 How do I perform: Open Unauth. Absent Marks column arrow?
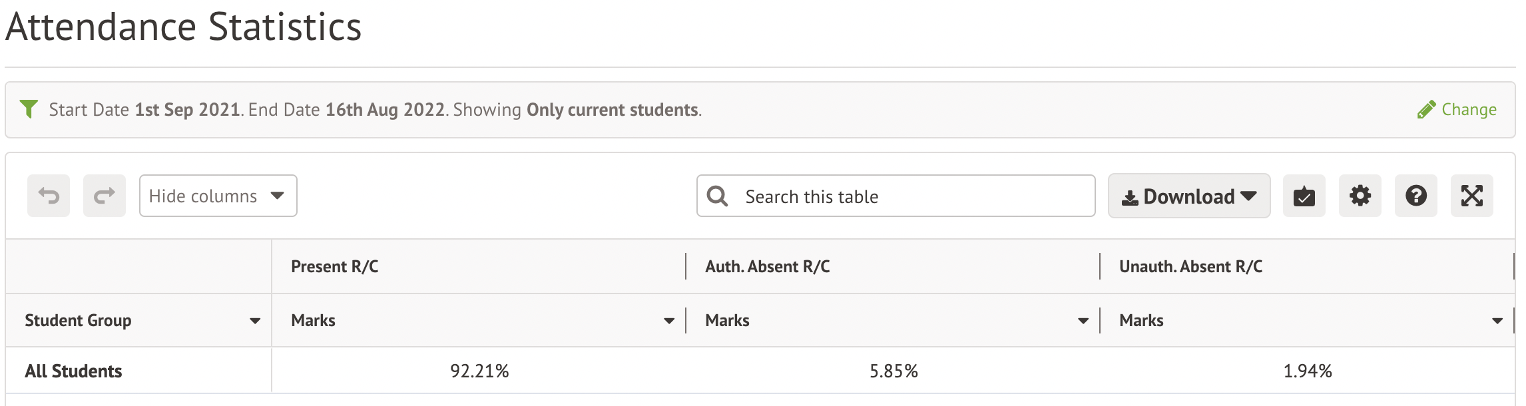1497,321
